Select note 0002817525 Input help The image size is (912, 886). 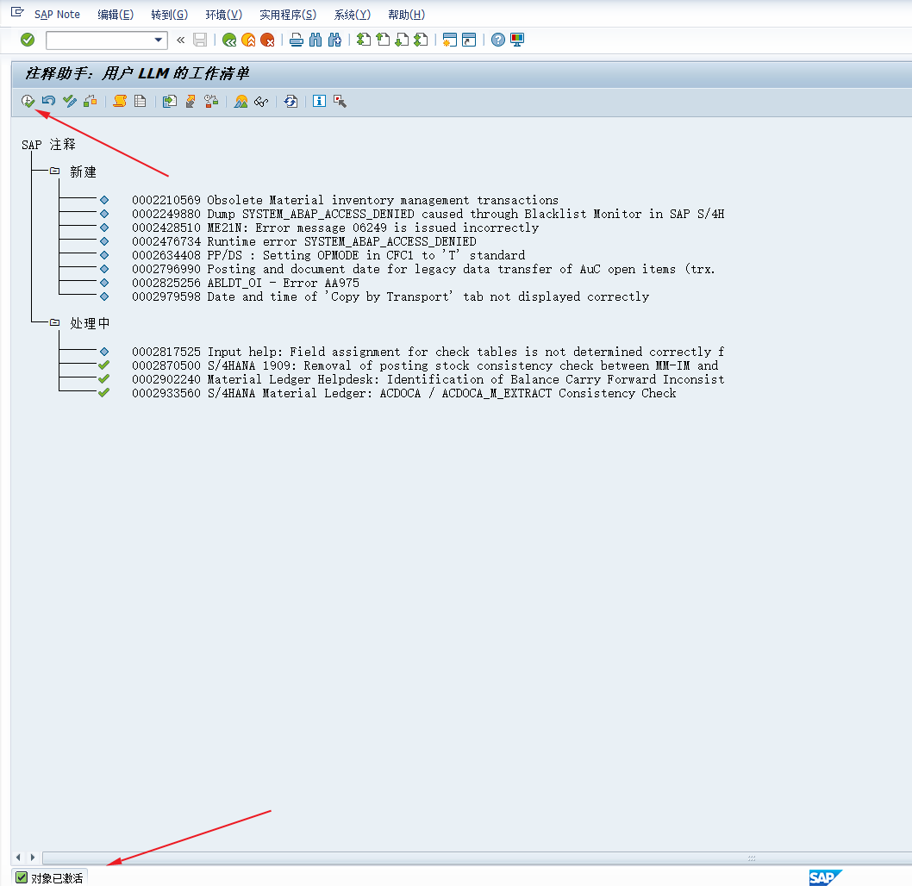[428, 353]
